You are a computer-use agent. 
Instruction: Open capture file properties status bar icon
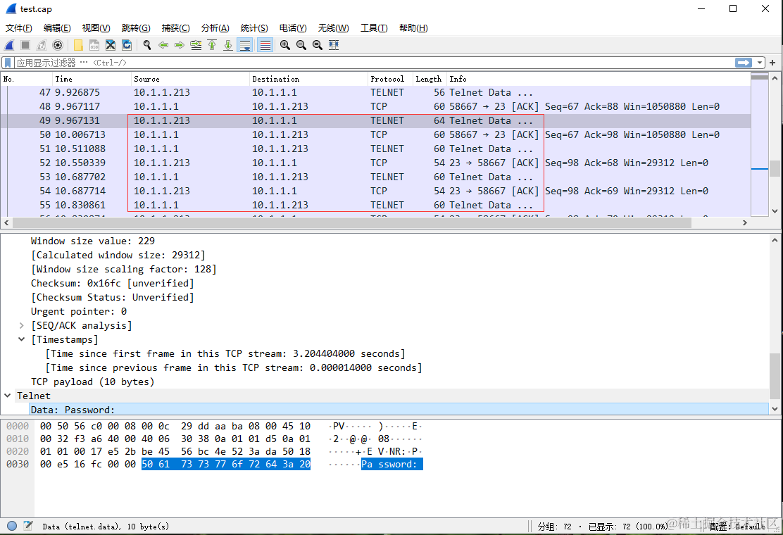[x=28, y=526]
